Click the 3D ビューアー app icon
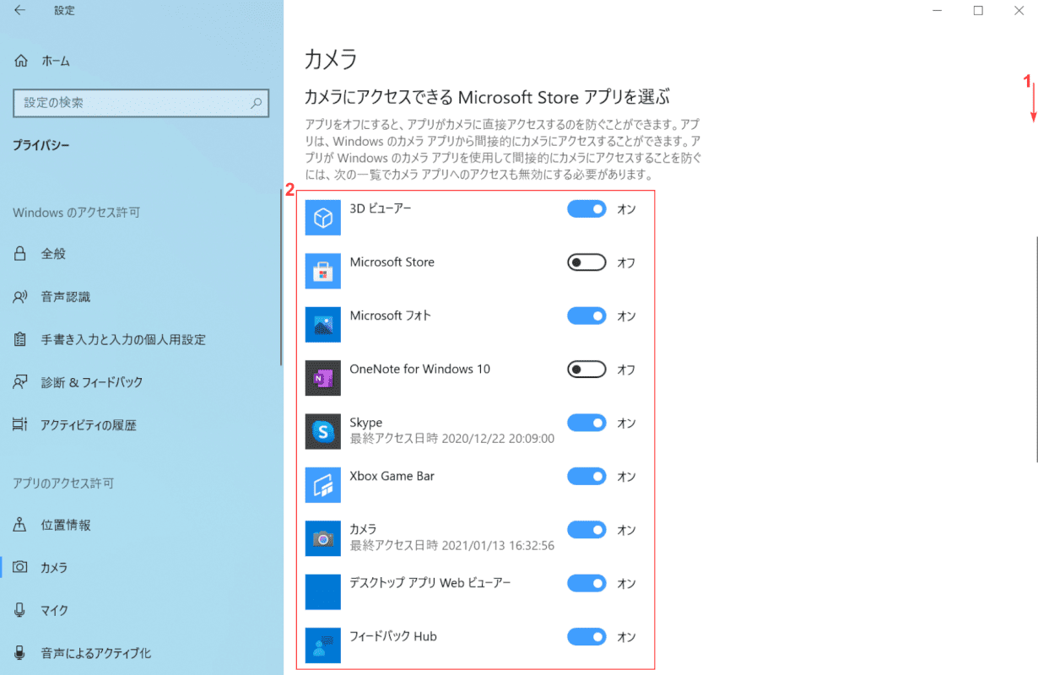This screenshot has width=1038, height=675. click(323, 218)
